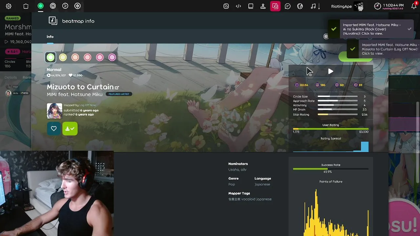The width and height of the screenshot is (420, 236).
Task: Click the favourite count 10,590
Action: click(x=75, y=75)
